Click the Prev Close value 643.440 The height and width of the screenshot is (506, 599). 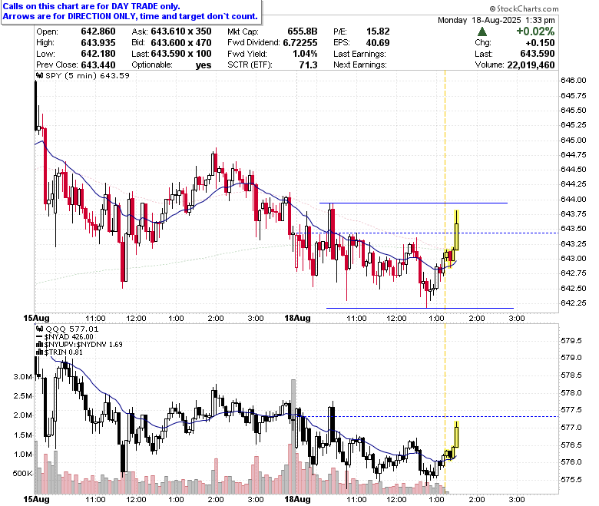coord(98,64)
